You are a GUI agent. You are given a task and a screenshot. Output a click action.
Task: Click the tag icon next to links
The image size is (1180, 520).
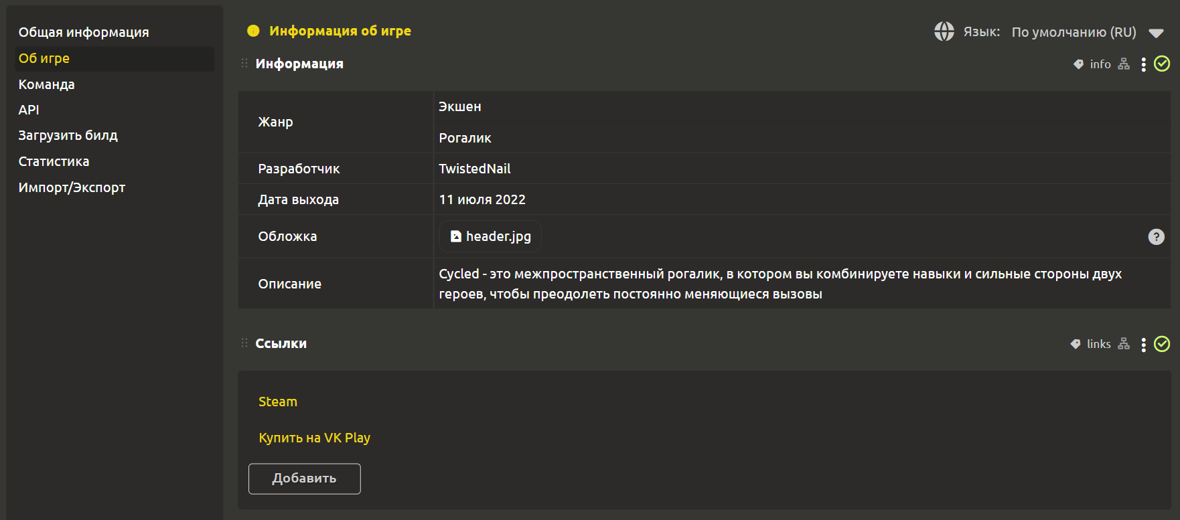click(x=1076, y=344)
